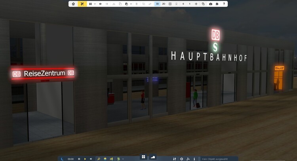Select the green S-Bahn sign

pyautogui.click(x=215, y=47)
